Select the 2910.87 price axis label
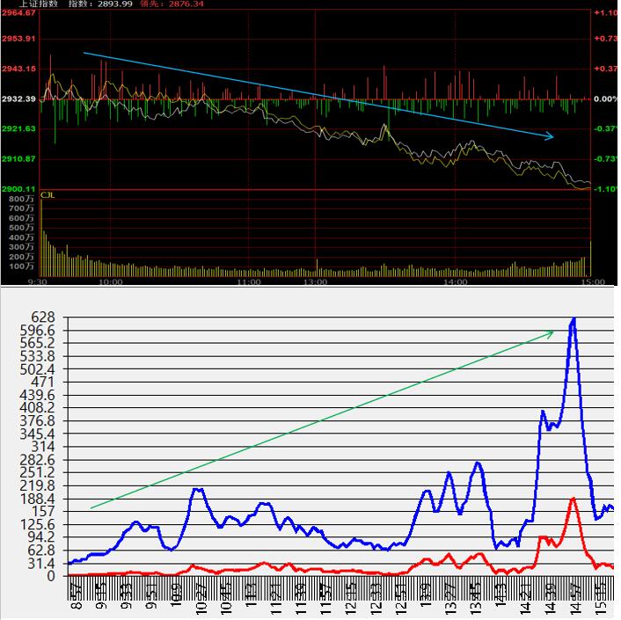Screen dimensions: 621x620 click(x=18, y=159)
